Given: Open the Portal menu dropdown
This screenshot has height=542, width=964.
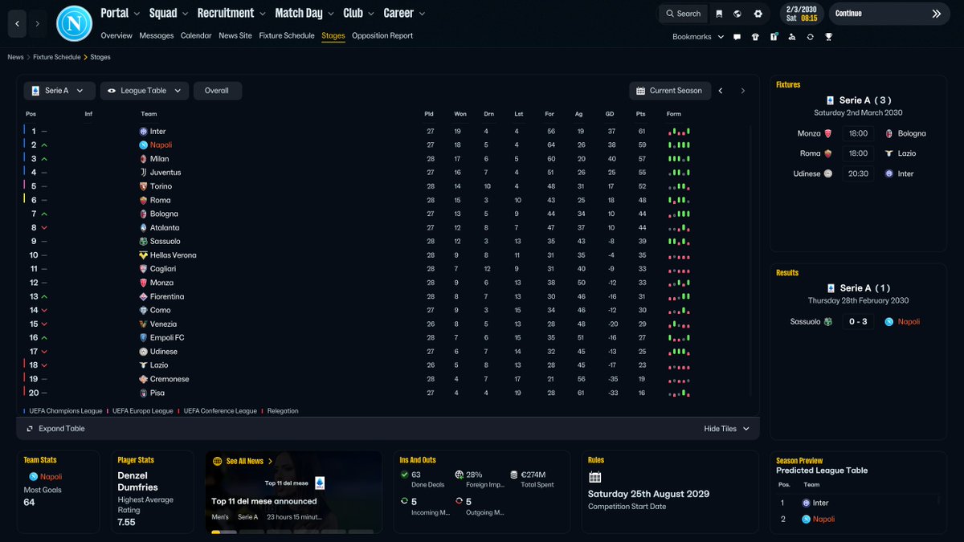Looking at the screenshot, I should 120,13.
